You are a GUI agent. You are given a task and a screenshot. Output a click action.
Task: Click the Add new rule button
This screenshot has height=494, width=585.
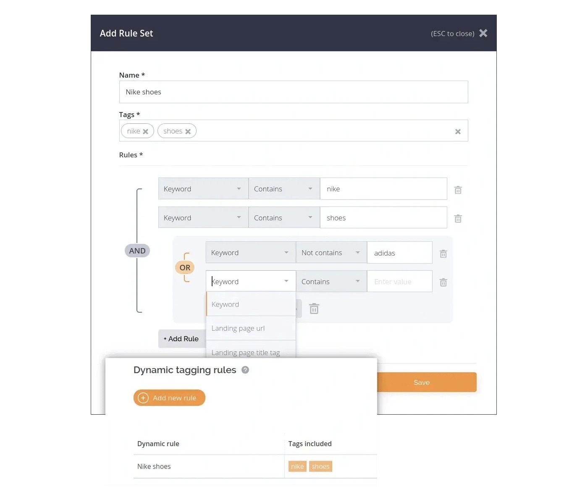[169, 397]
